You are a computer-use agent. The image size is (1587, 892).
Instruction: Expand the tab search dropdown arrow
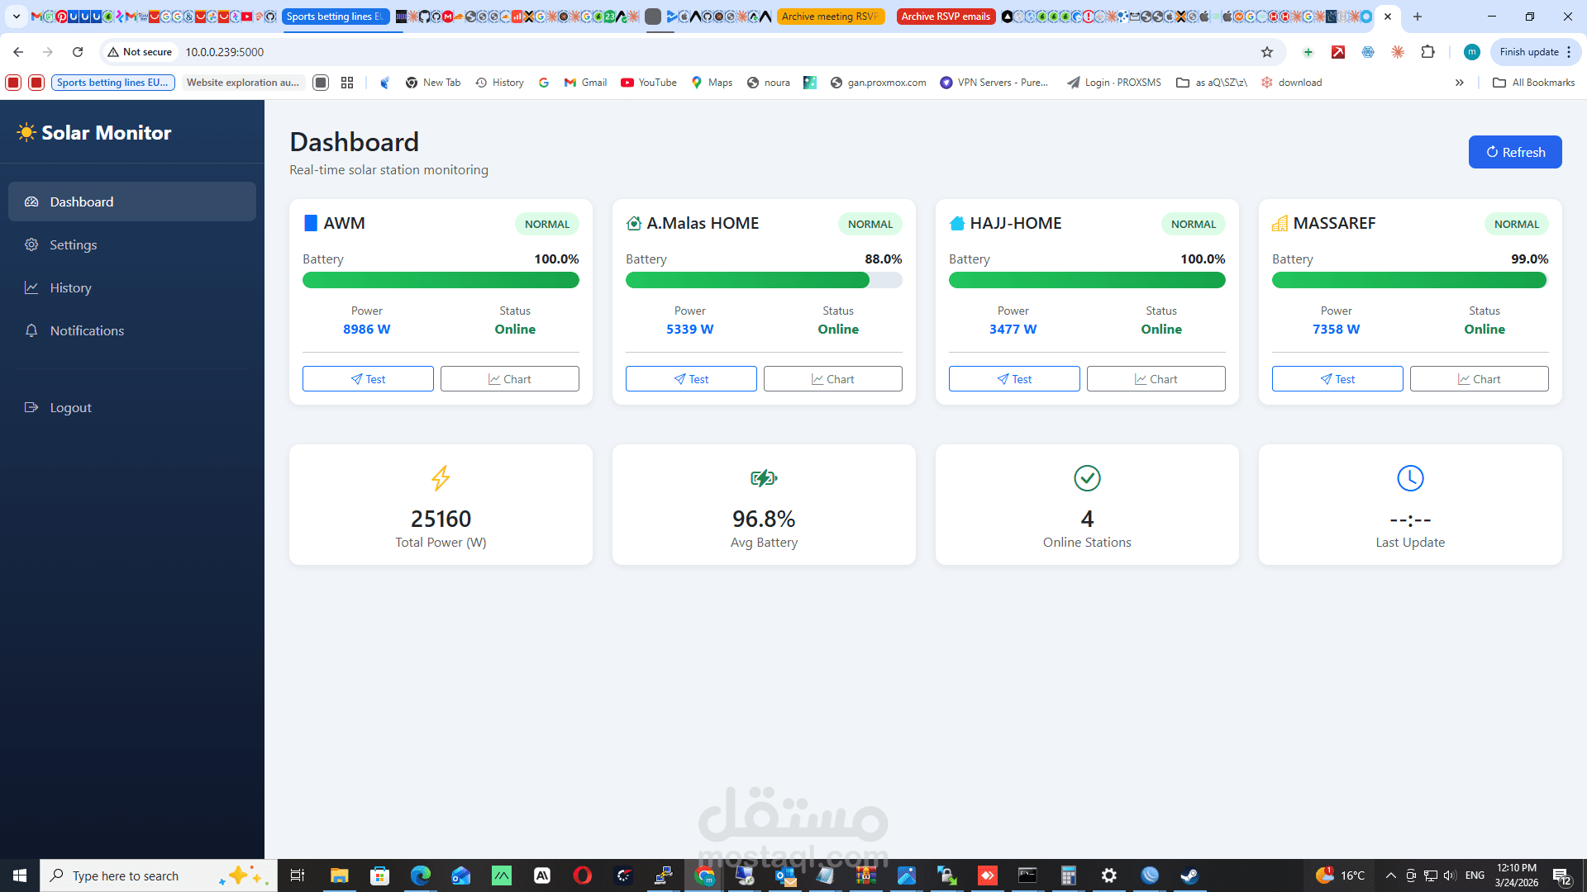[x=16, y=17]
